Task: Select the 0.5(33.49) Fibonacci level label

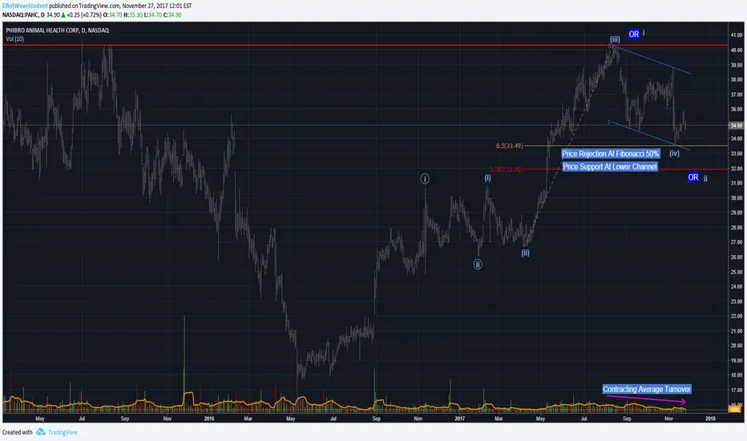Action: coord(509,146)
